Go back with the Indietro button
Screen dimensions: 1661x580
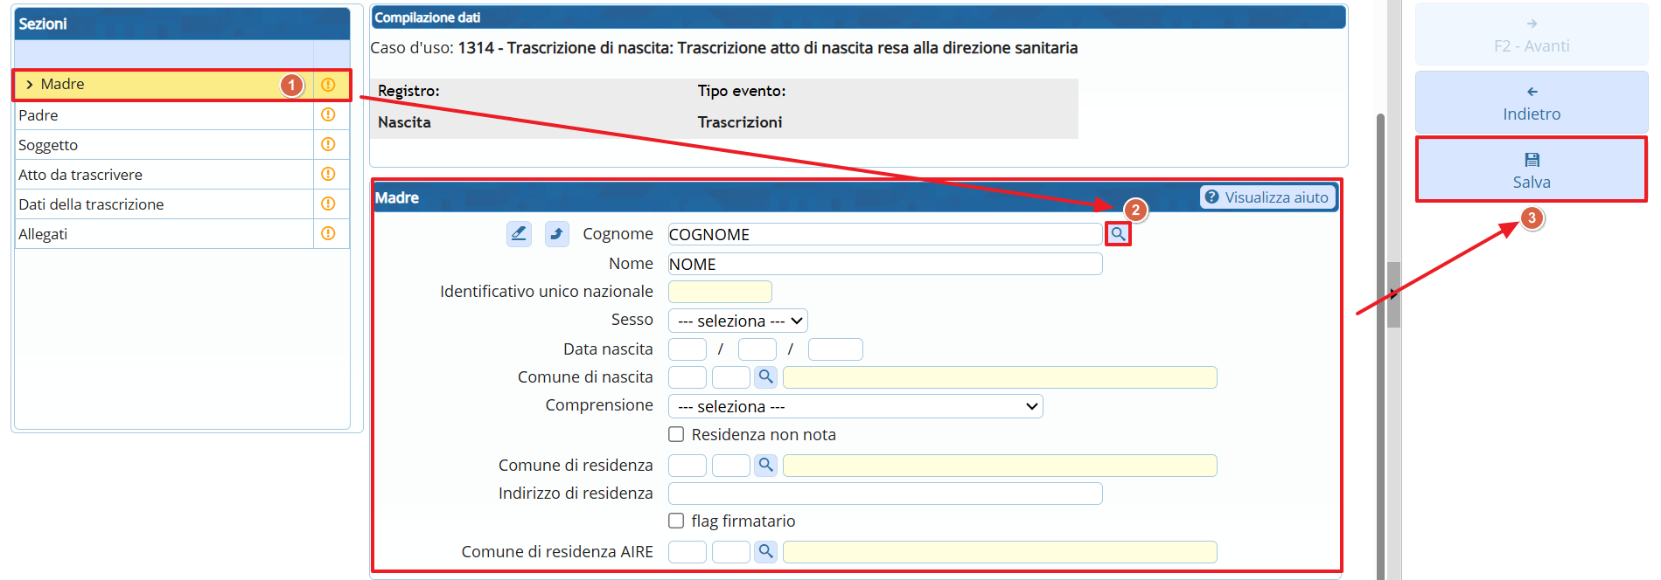pyautogui.click(x=1531, y=103)
